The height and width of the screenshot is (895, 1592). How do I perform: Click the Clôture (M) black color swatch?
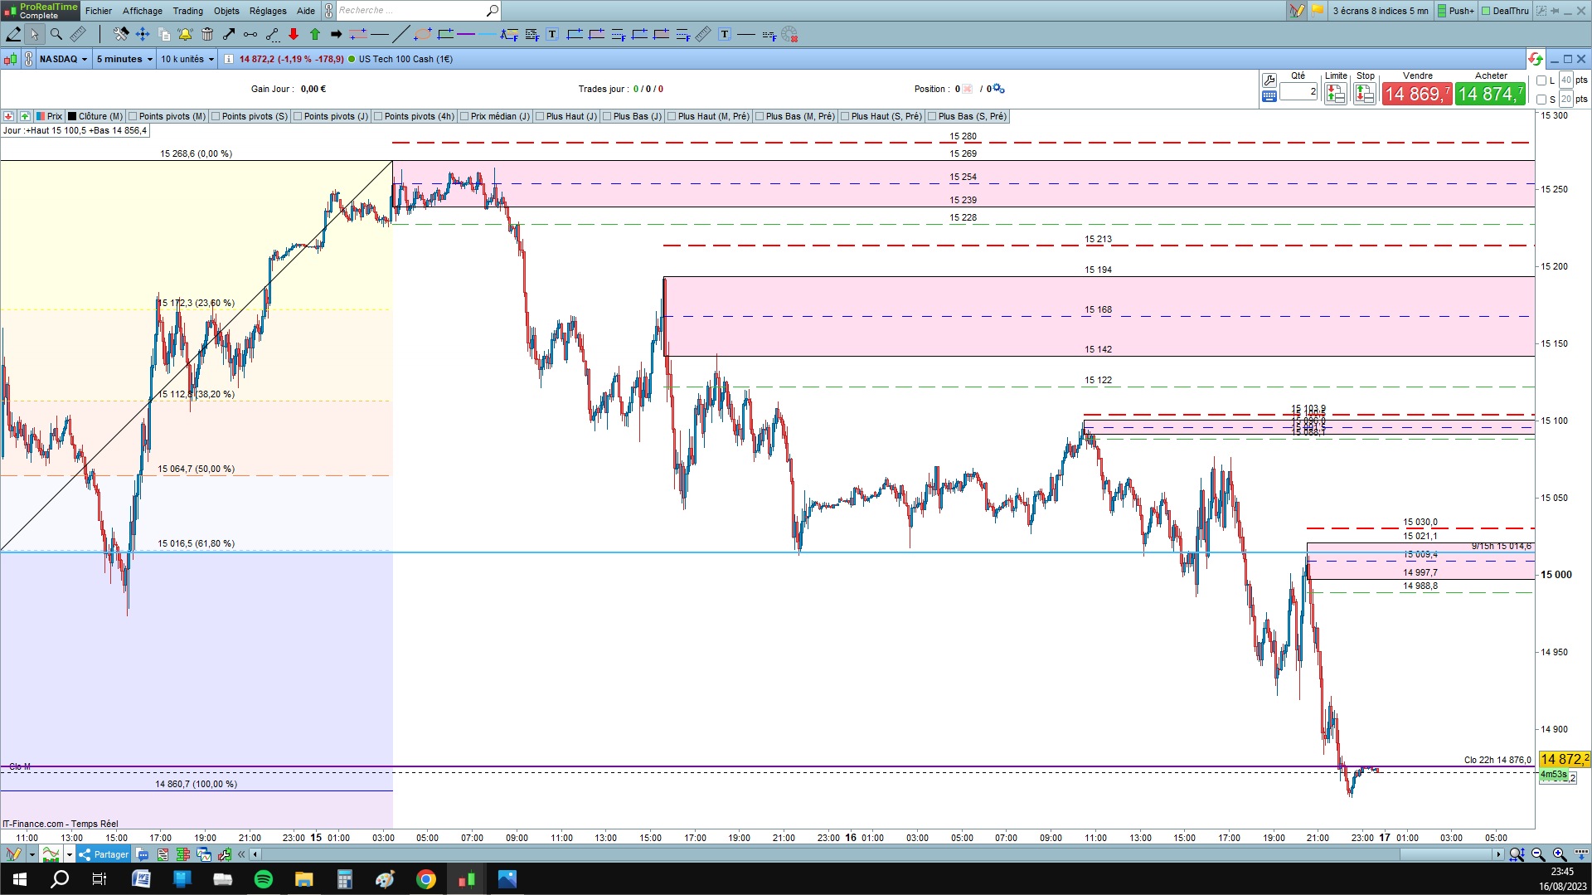pos(72,116)
